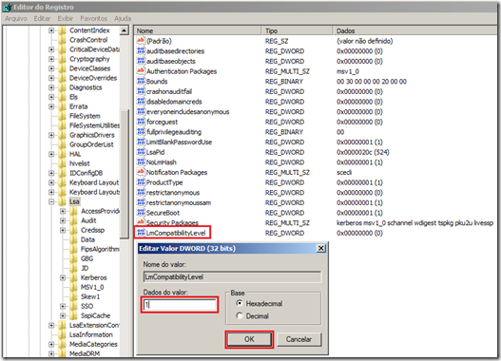This screenshot has height=361, width=501.
Task: Click the Dados do valor input field
Action: pyautogui.click(x=180, y=305)
